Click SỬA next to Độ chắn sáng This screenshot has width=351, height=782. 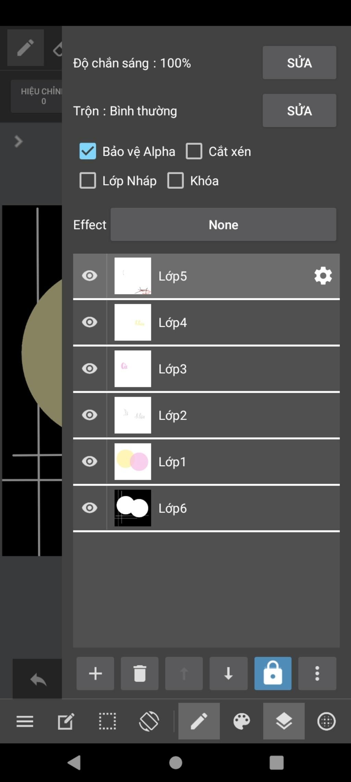point(299,63)
